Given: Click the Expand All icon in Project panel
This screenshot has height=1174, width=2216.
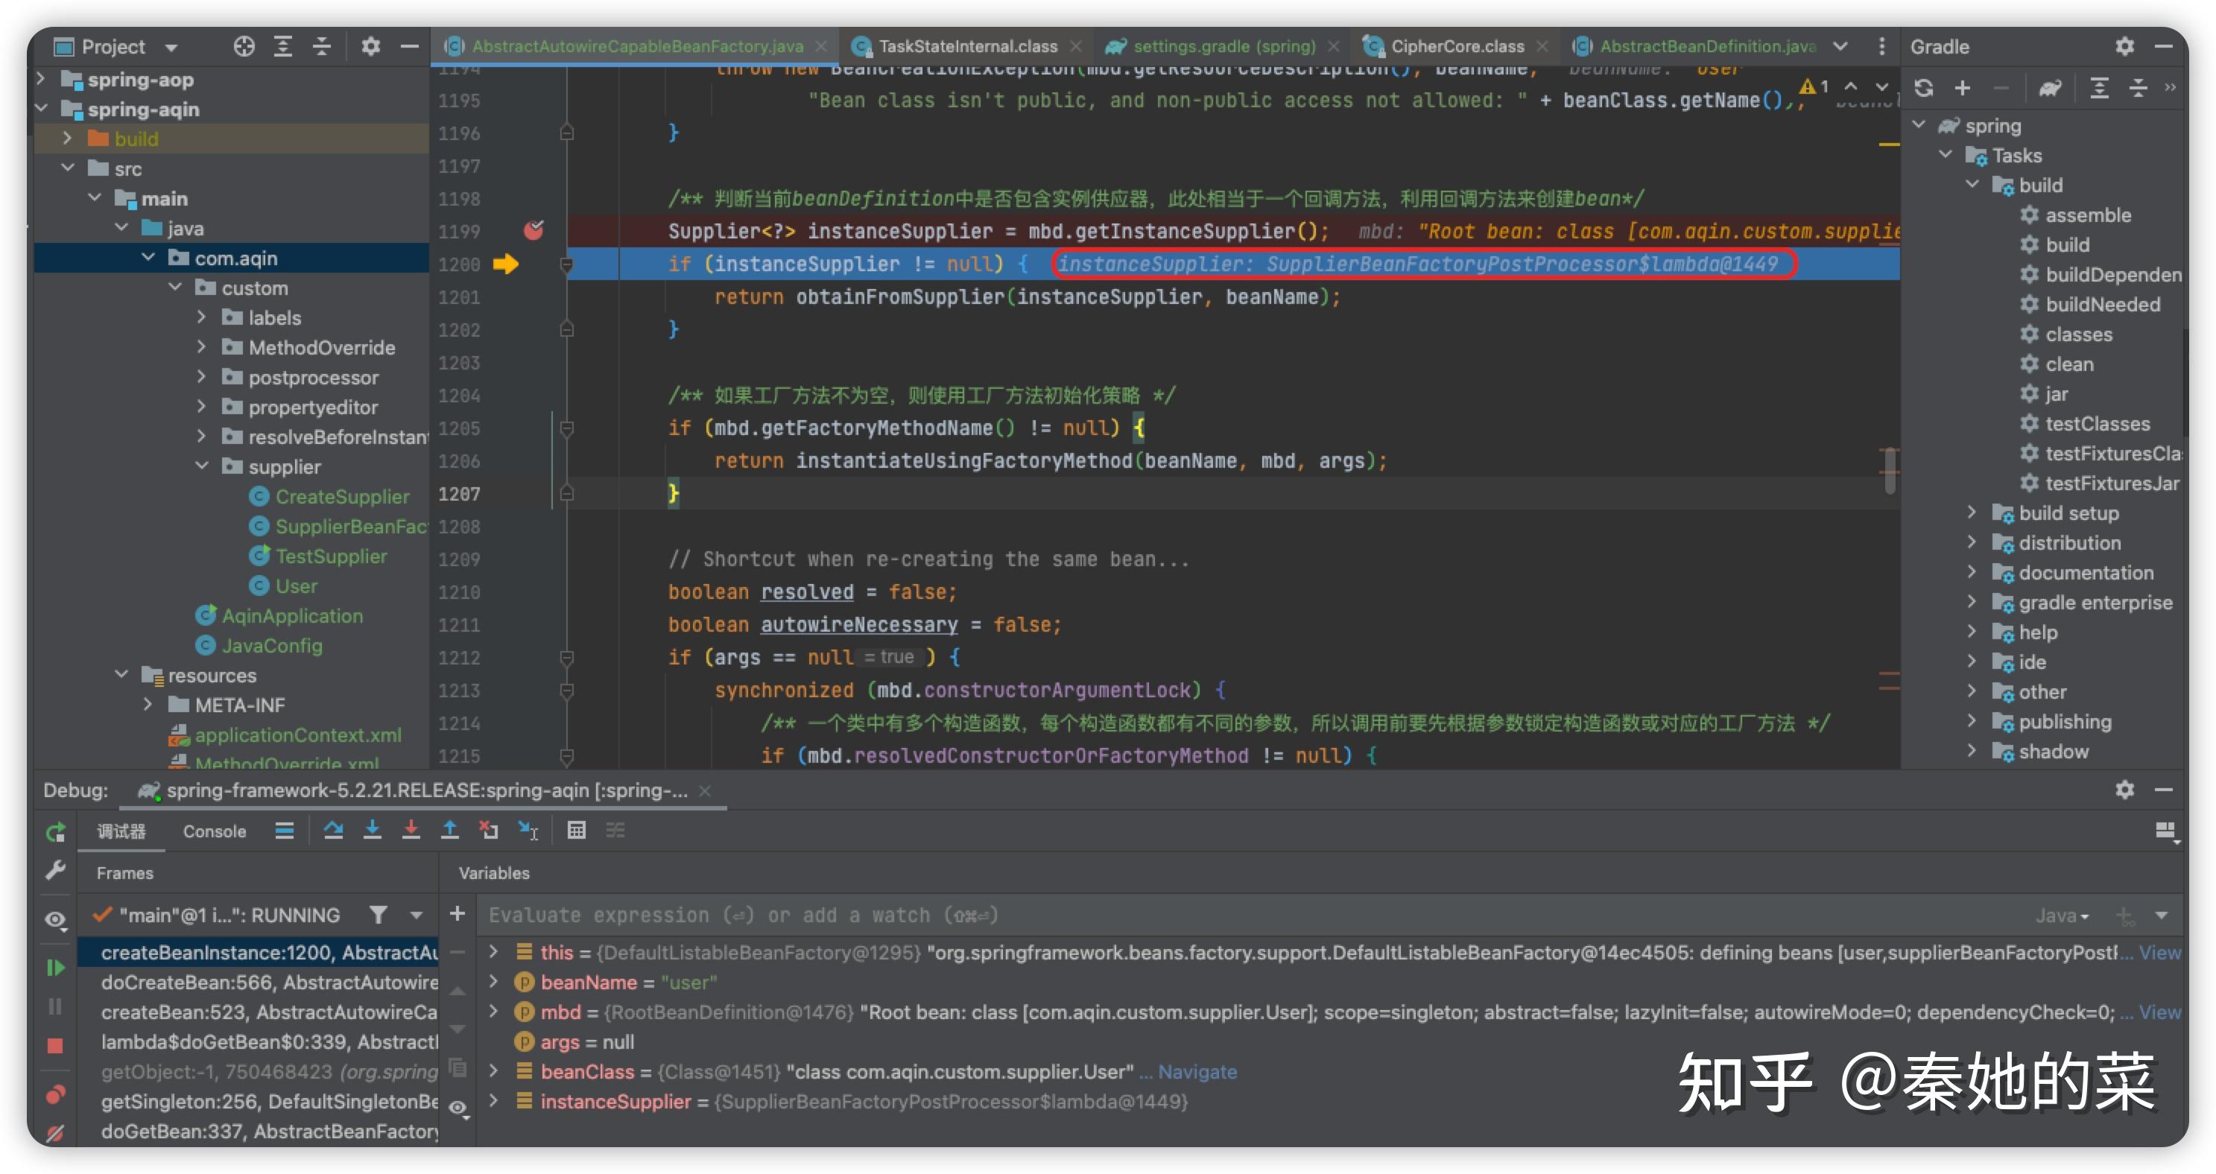Looking at the screenshot, I should coord(283,46).
